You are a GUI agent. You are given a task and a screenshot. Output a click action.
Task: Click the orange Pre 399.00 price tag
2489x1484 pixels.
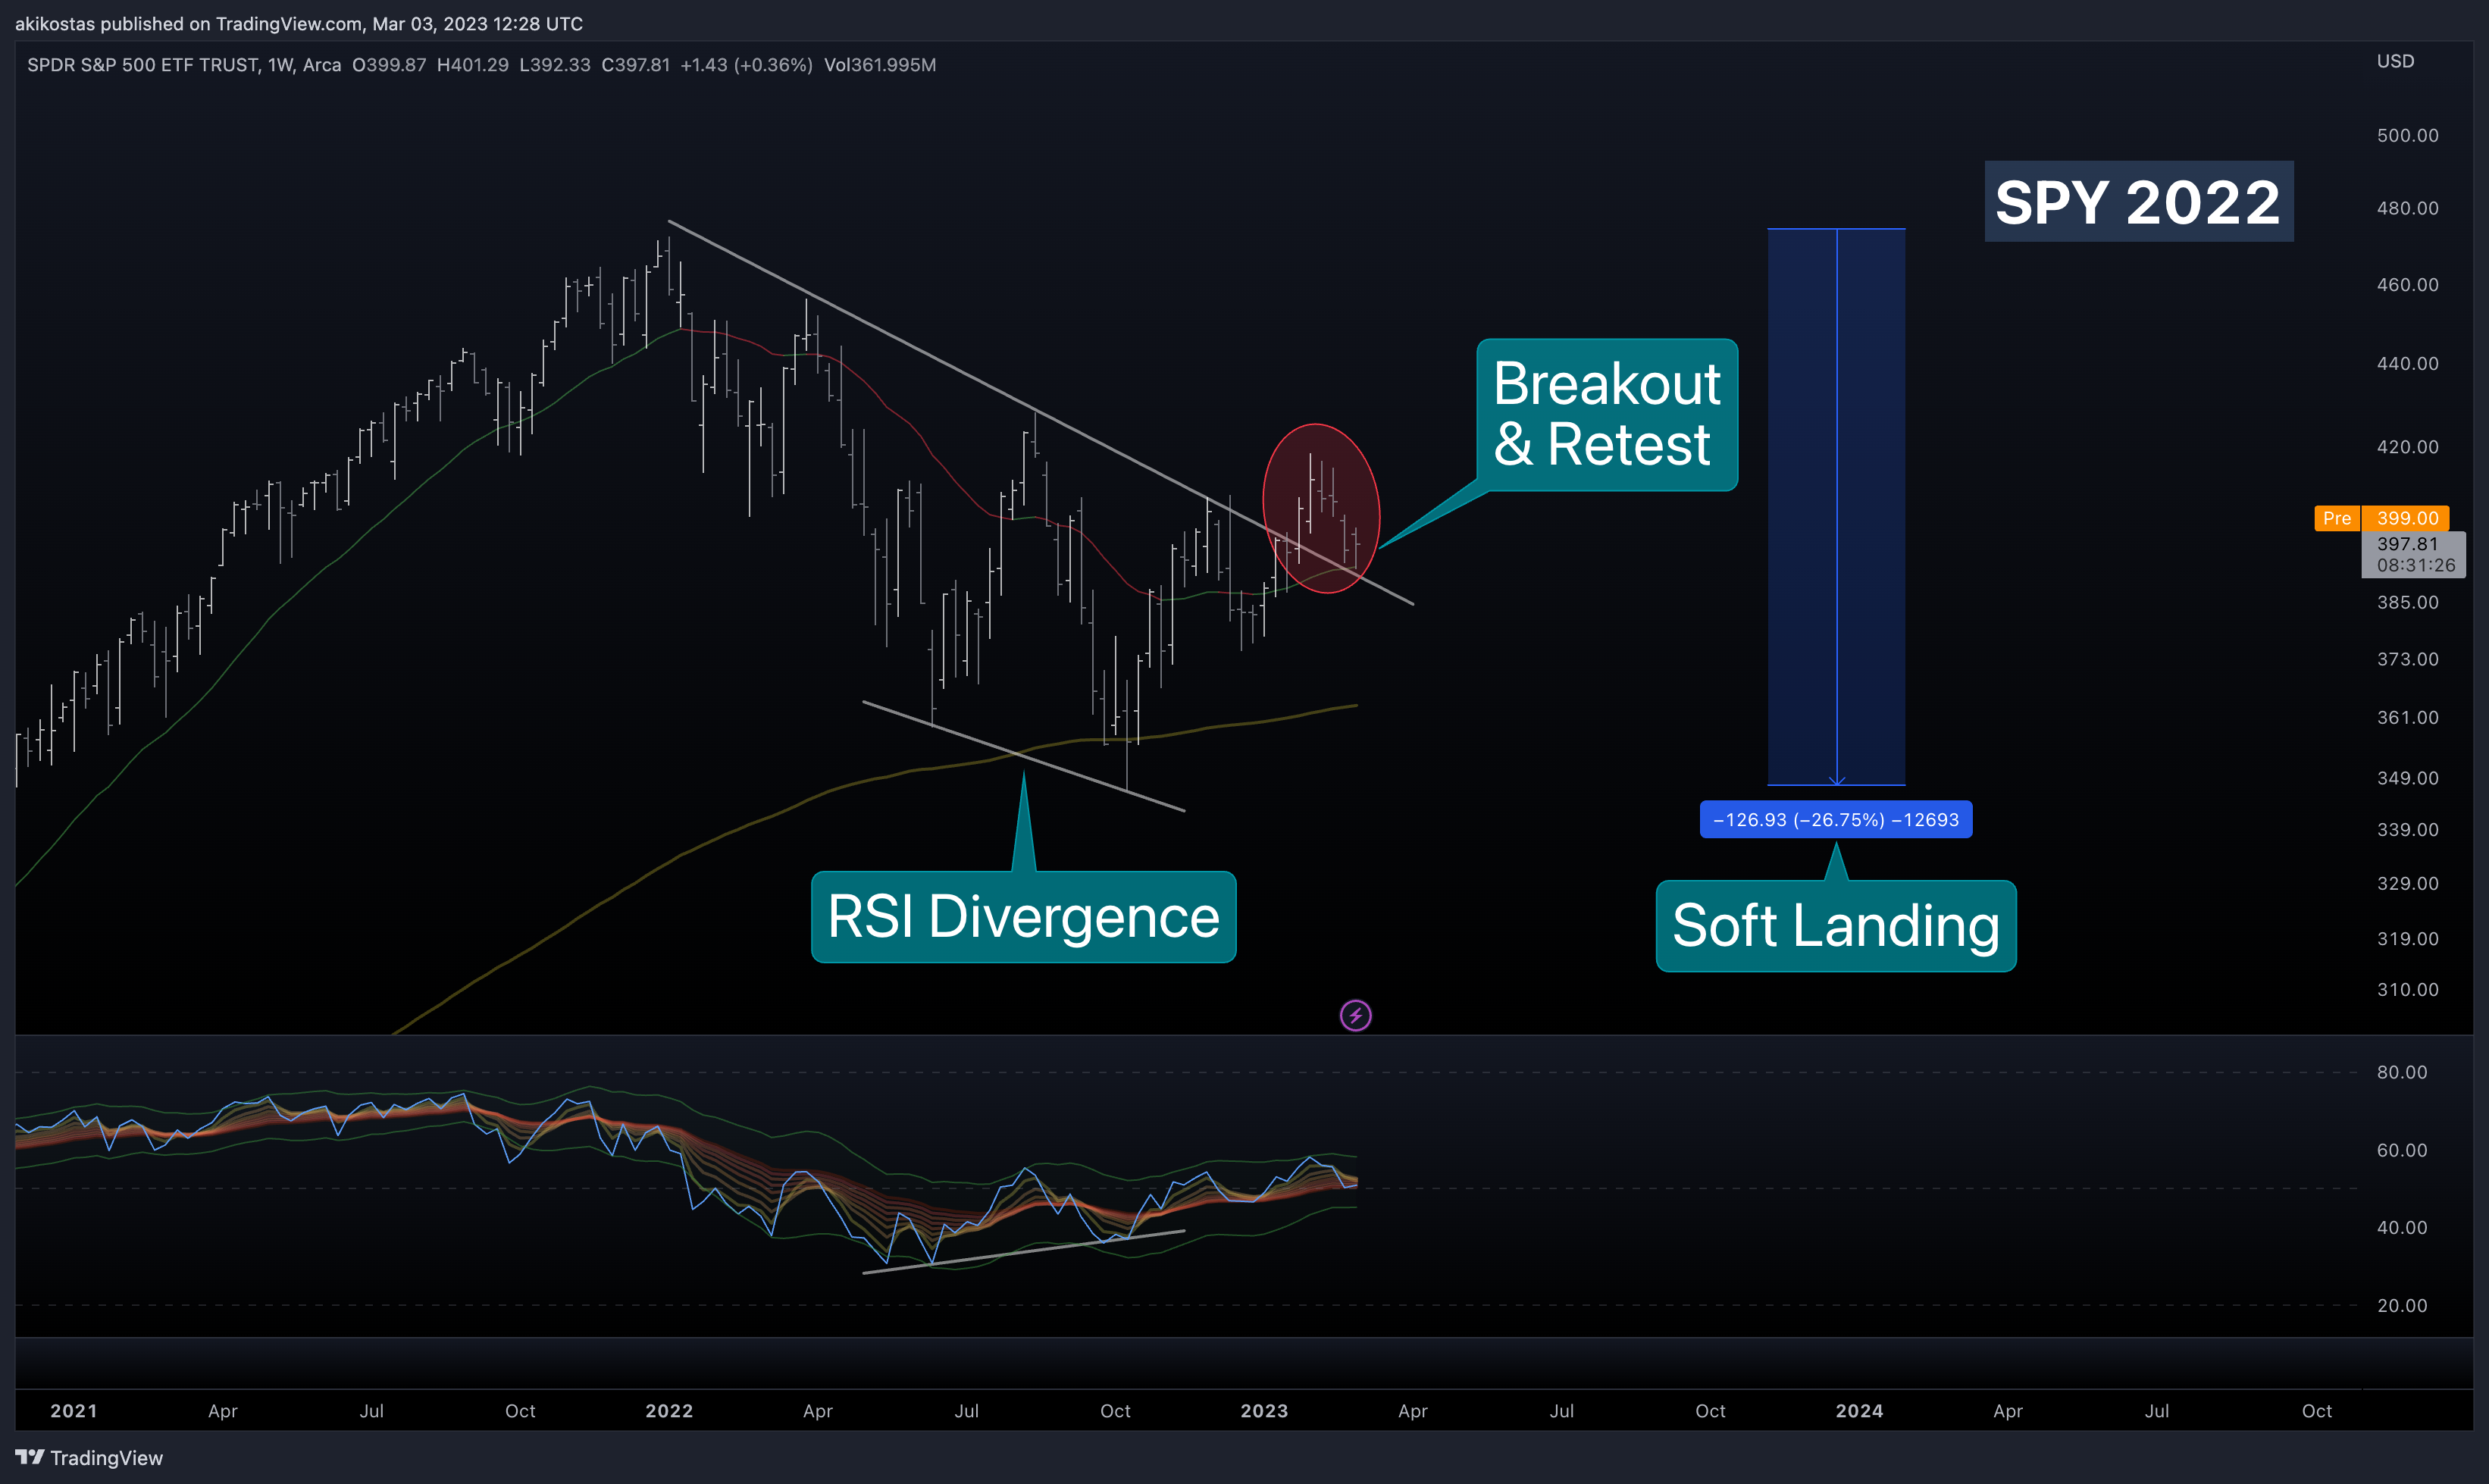coord(2381,518)
